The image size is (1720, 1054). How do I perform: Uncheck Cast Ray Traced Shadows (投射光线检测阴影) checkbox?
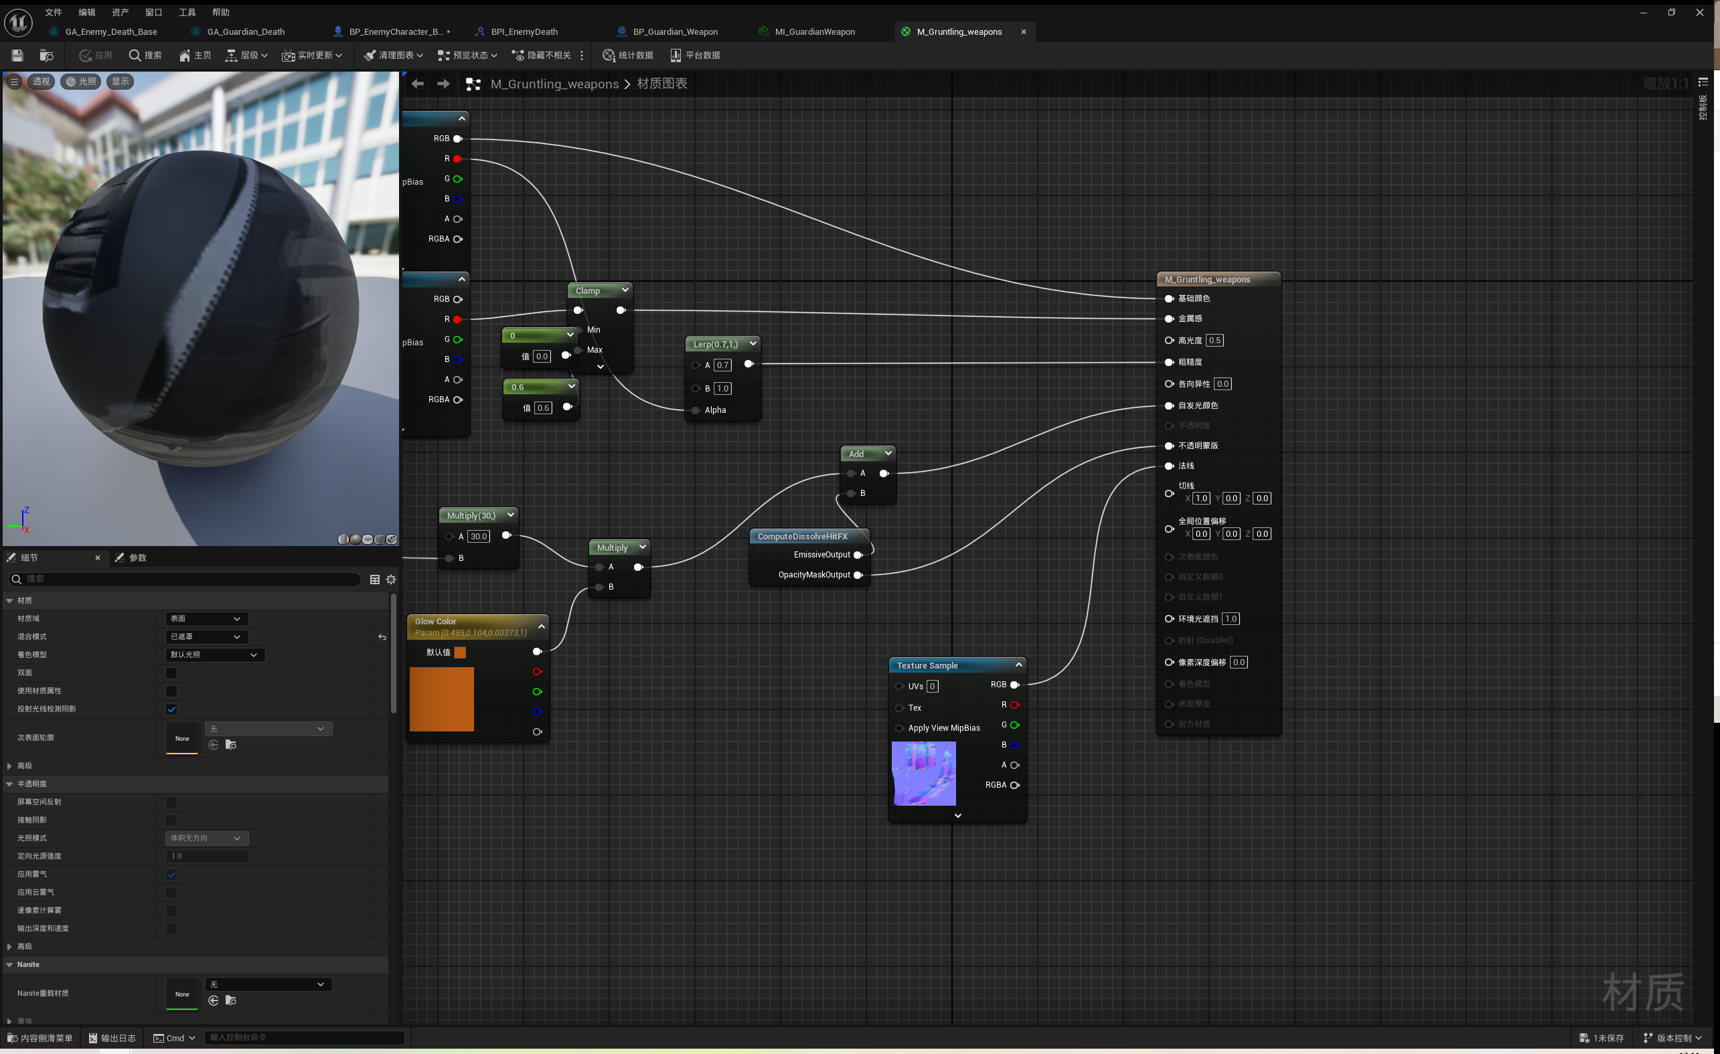click(171, 709)
